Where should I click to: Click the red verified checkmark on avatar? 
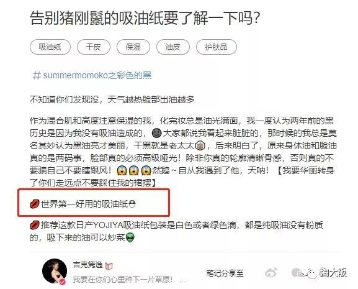coord(62,282)
